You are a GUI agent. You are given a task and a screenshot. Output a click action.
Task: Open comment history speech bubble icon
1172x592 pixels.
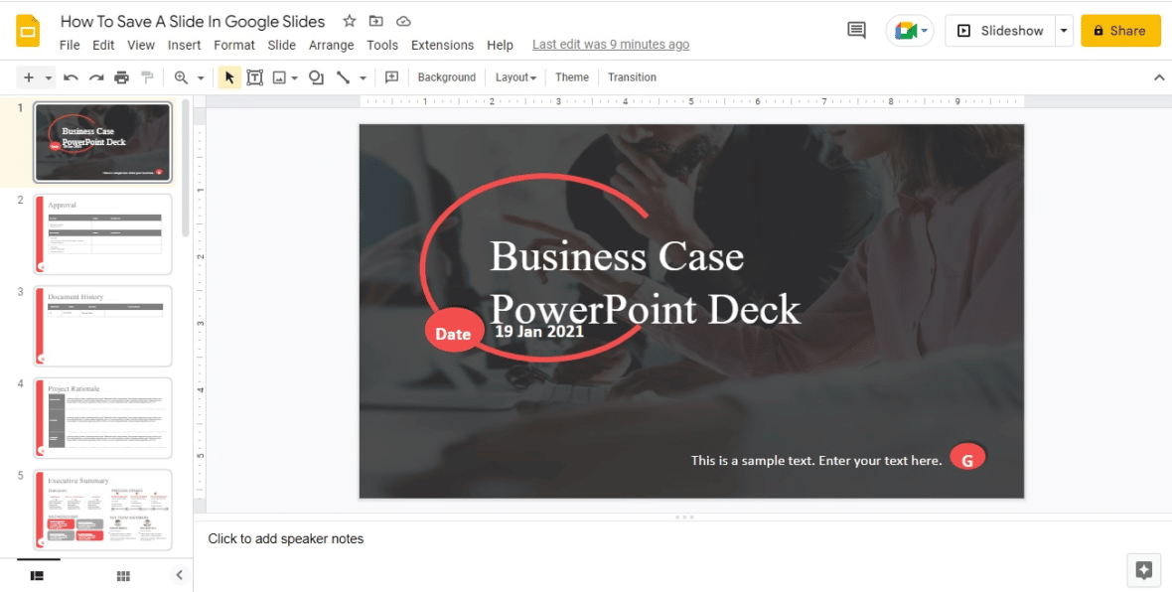tap(856, 31)
